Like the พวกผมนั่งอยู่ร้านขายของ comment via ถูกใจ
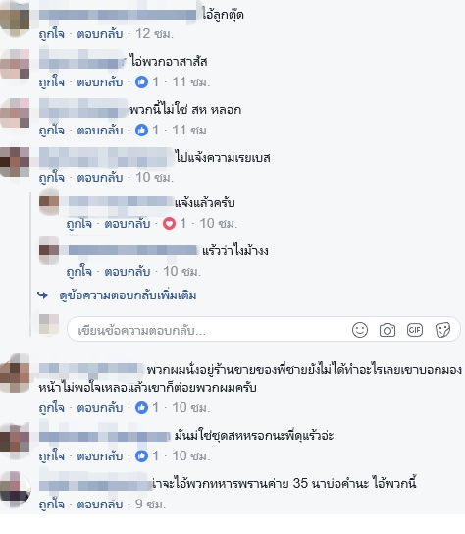This screenshot has width=465, height=534. point(51,408)
